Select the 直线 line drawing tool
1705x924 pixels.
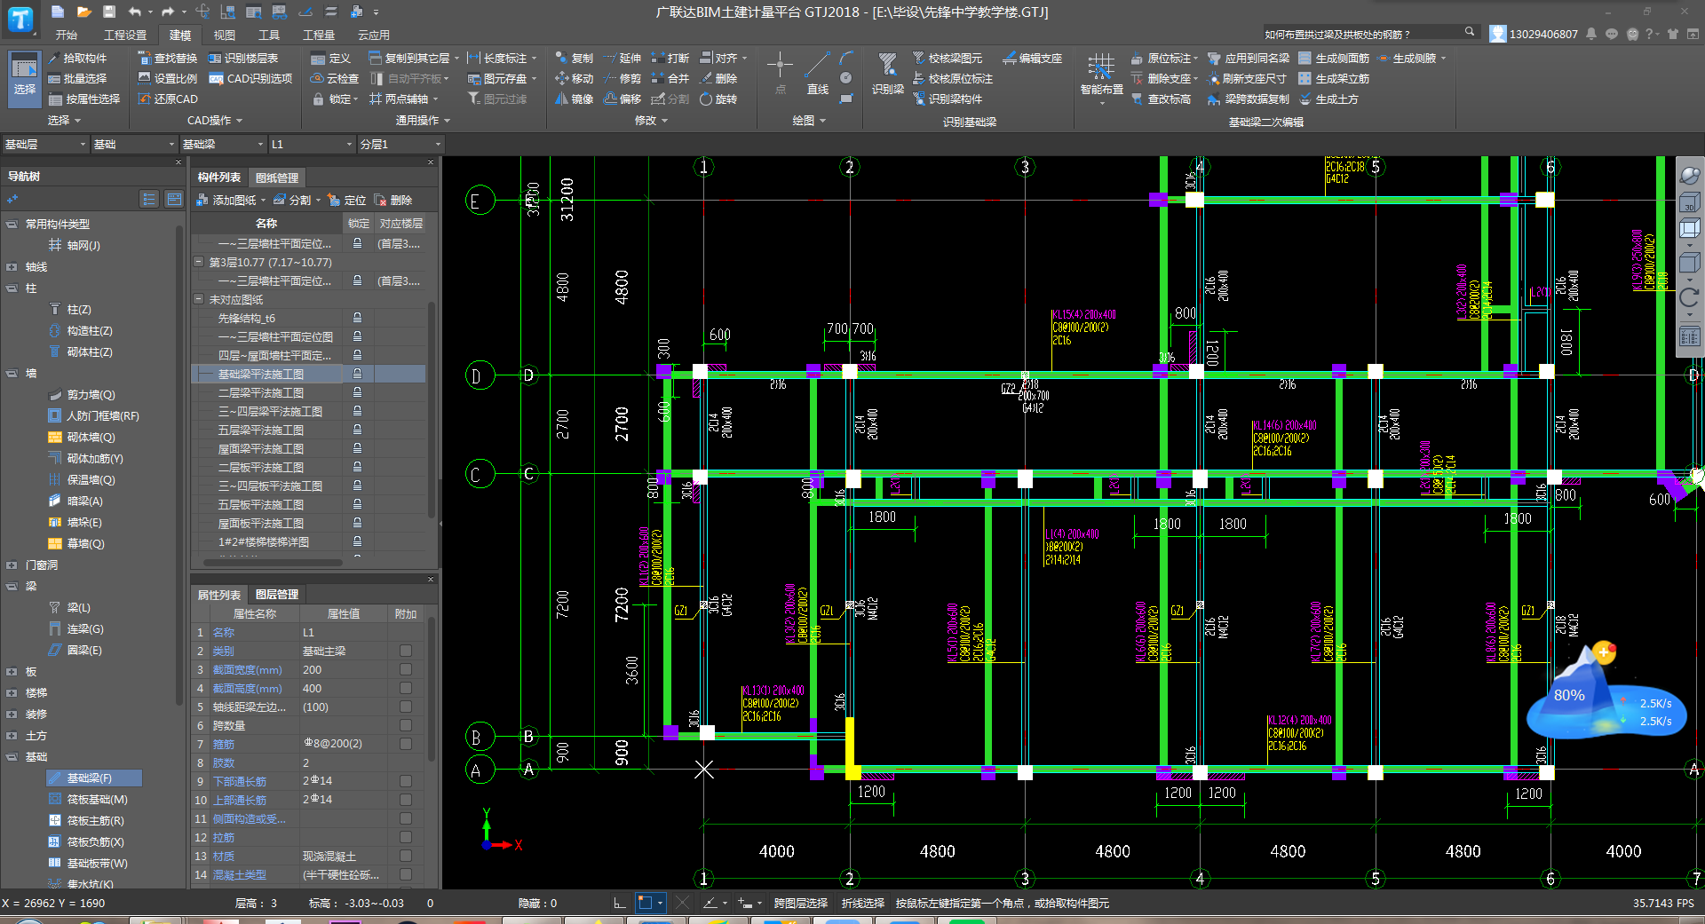818,74
